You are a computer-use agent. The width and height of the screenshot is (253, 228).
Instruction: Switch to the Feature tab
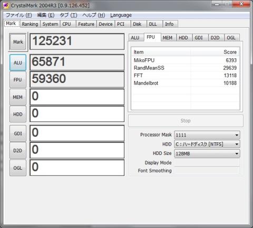[86, 24]
